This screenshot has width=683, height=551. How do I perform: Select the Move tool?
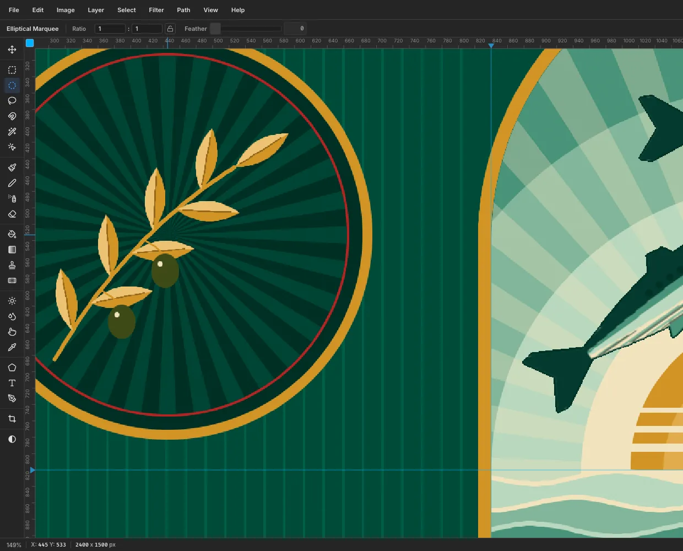tap(12, 50)
